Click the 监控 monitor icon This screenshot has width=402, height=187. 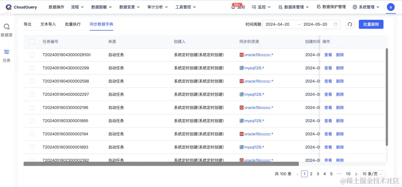254,7
